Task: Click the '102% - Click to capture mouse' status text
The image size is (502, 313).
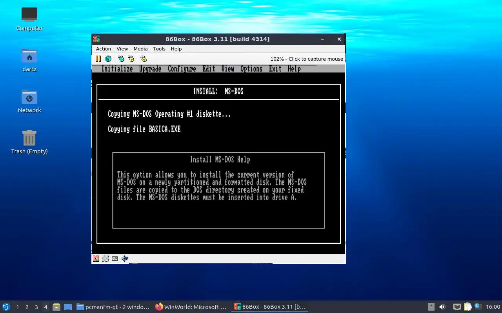Action: point(307,59)
